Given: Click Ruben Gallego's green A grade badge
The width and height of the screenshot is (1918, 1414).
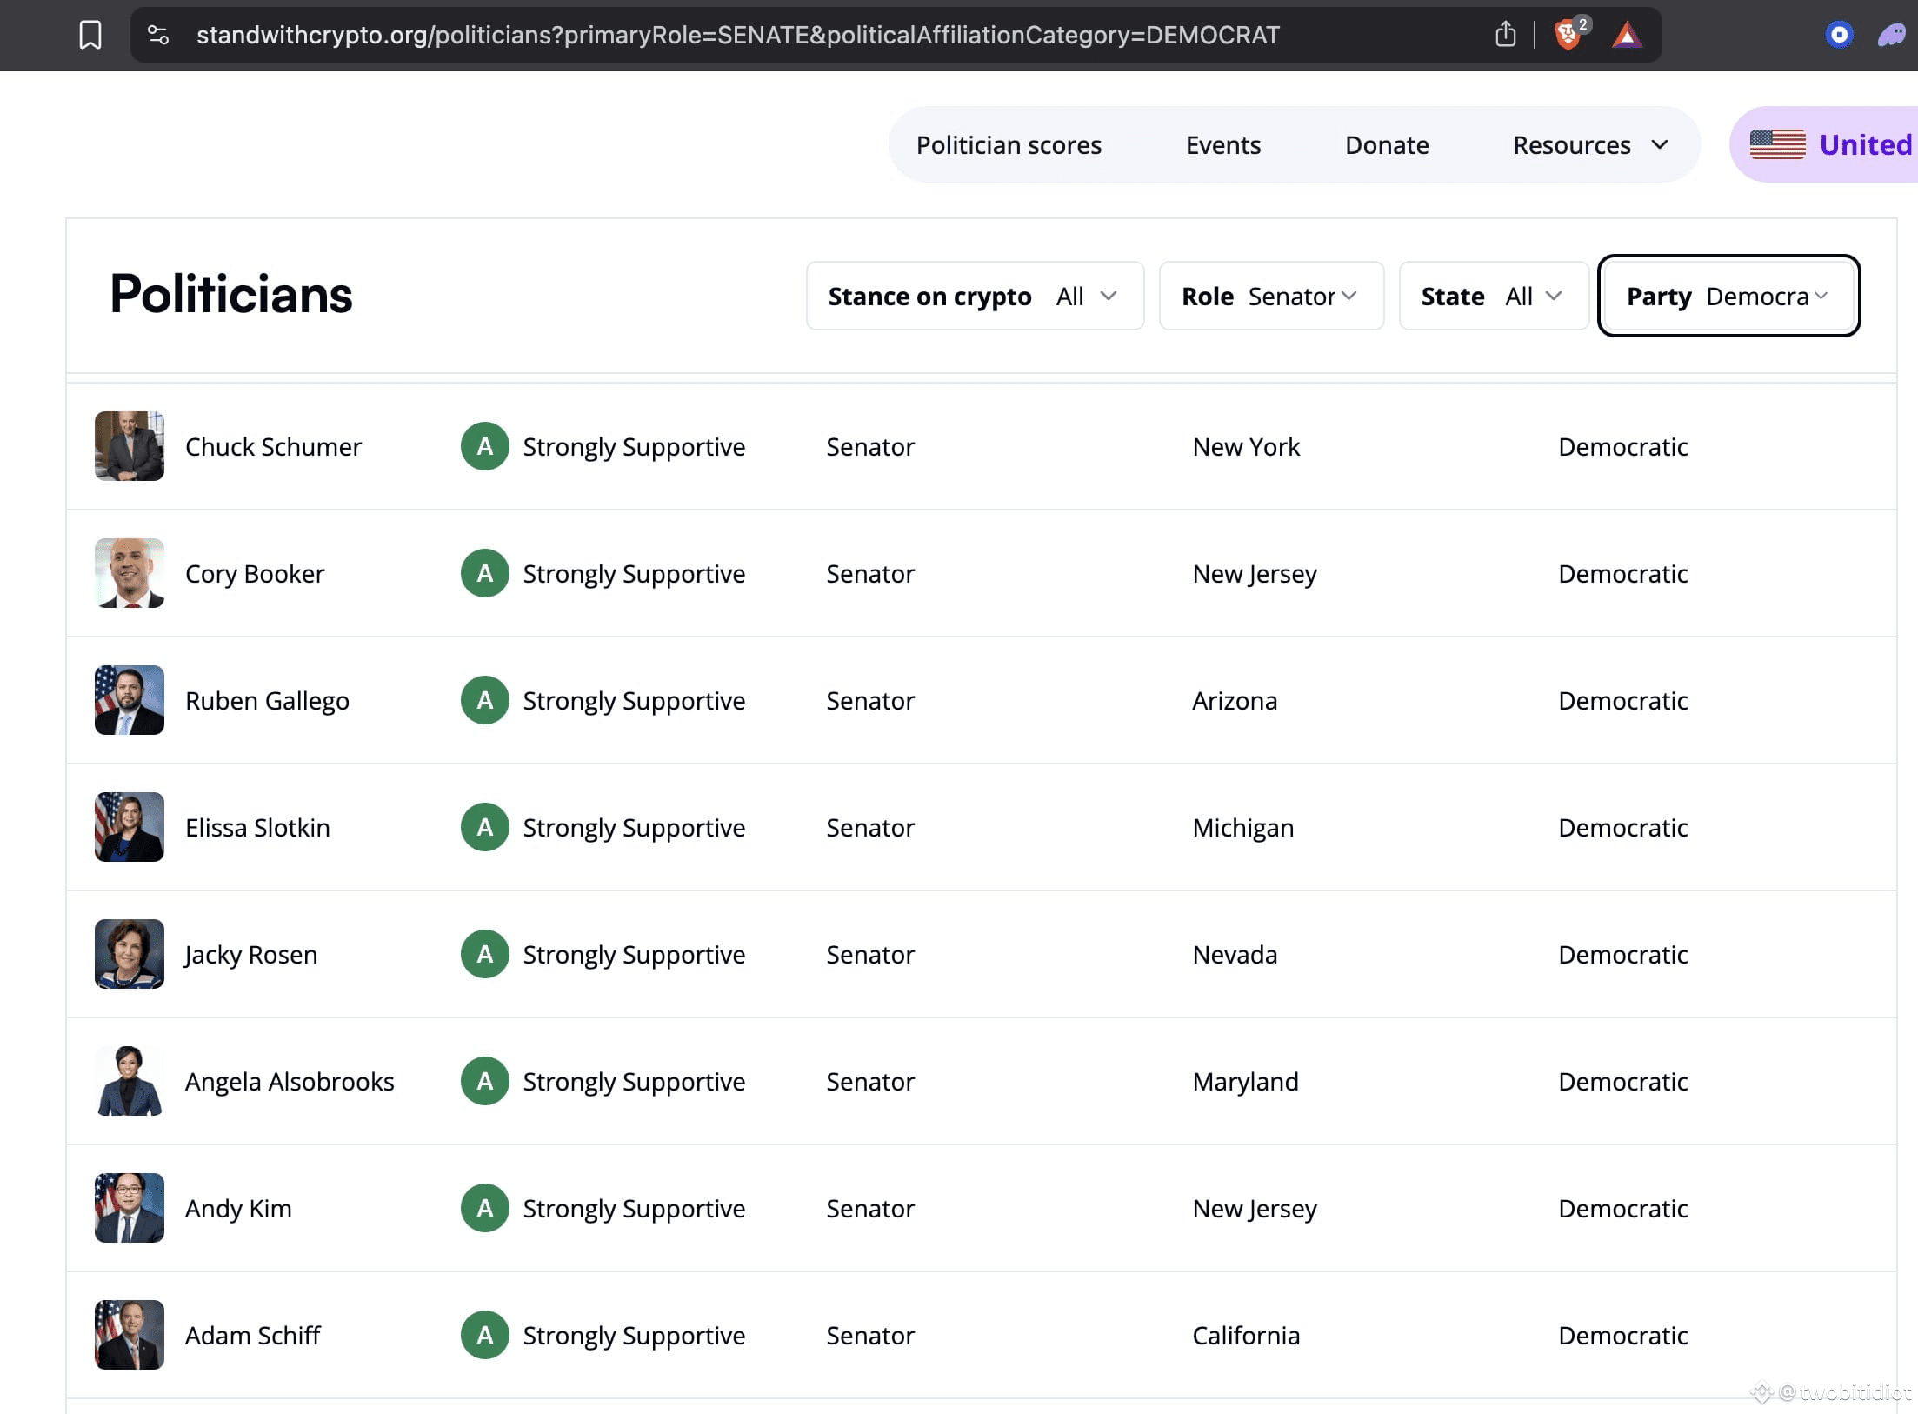Looking at the screenshot, I should pos(485,700).
